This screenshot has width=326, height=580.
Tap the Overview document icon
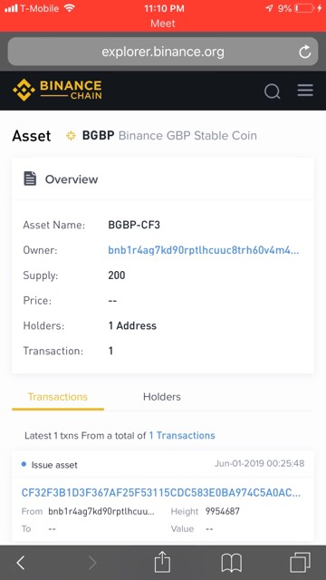click(30, 179)
